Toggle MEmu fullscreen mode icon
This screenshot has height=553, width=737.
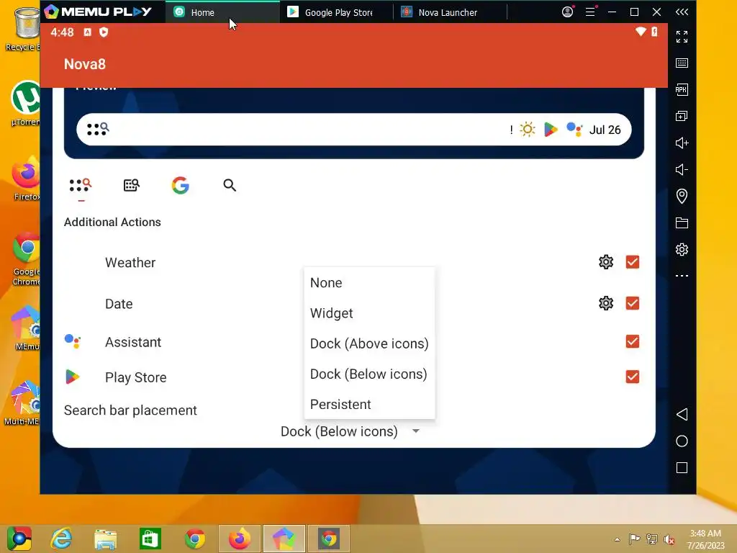(682, 37)
